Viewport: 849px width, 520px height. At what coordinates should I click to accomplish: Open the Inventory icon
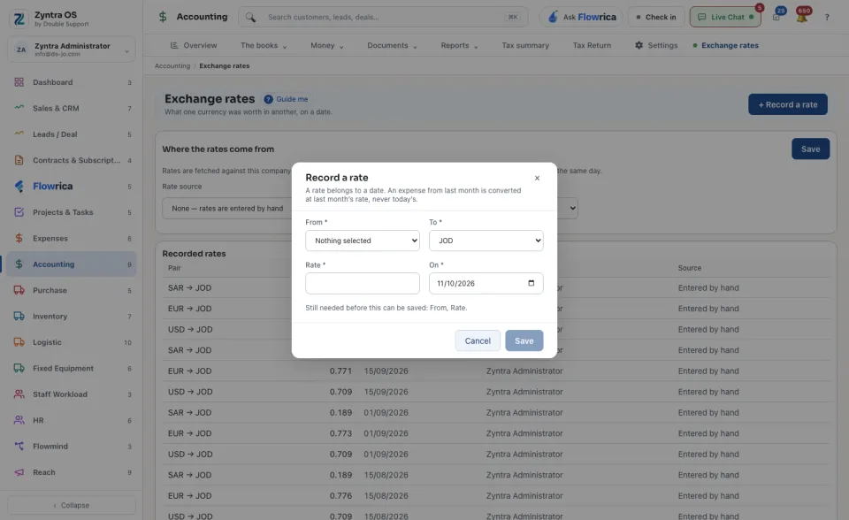pos(19,316)
